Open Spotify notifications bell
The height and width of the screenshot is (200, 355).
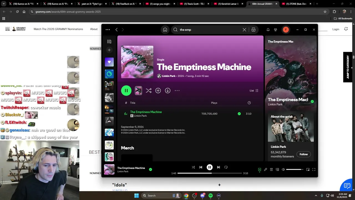[x=268, y=30]
